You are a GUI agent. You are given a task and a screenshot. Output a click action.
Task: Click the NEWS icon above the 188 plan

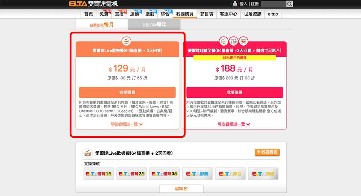(x=243, y=41)
